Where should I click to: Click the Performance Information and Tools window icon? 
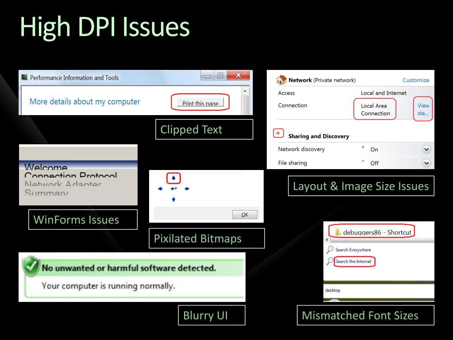pyautogui.click(x=24, y=77)
